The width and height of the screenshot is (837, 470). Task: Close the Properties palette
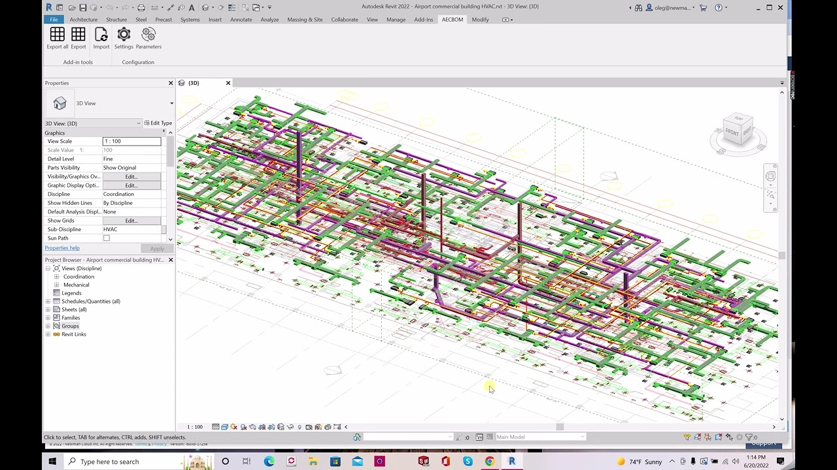point(171,83)
